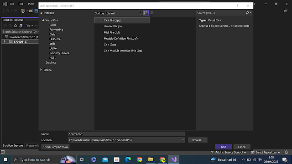
Task: Open File Explorer from taskbar
Action: (151, 159)
